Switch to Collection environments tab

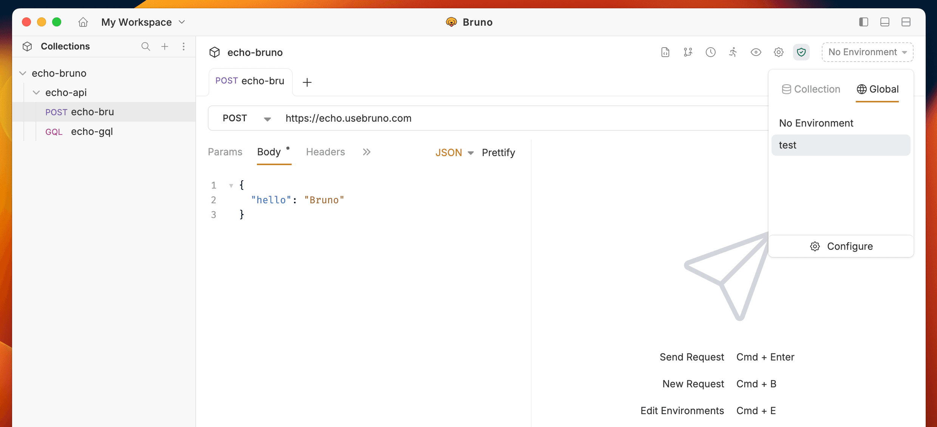(811, 89)
